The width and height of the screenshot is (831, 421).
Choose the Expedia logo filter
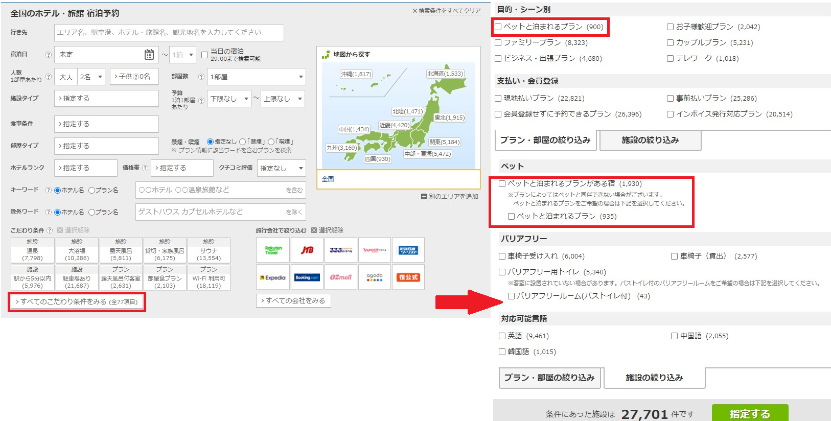click(272, 277)
